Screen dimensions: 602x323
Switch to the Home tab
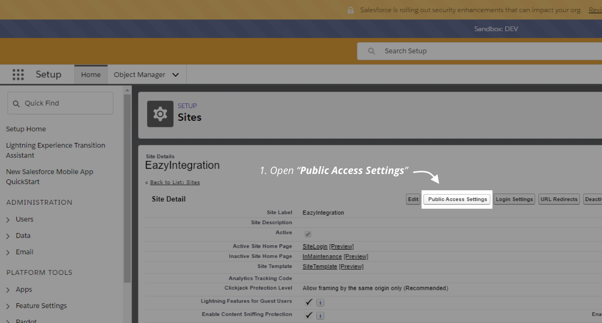pos(91,75)
